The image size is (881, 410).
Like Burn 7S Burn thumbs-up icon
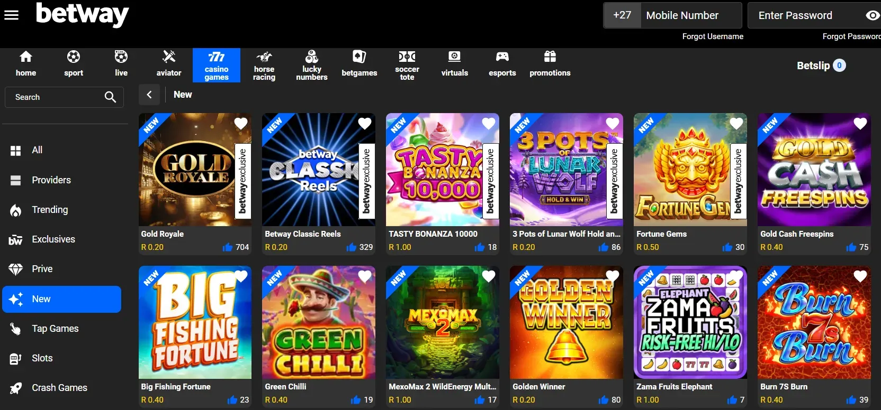click(x=851, y=399)
